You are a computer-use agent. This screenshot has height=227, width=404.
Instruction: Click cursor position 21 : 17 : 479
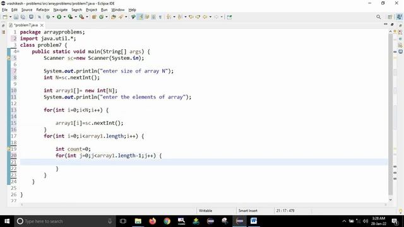pos(285,211)
